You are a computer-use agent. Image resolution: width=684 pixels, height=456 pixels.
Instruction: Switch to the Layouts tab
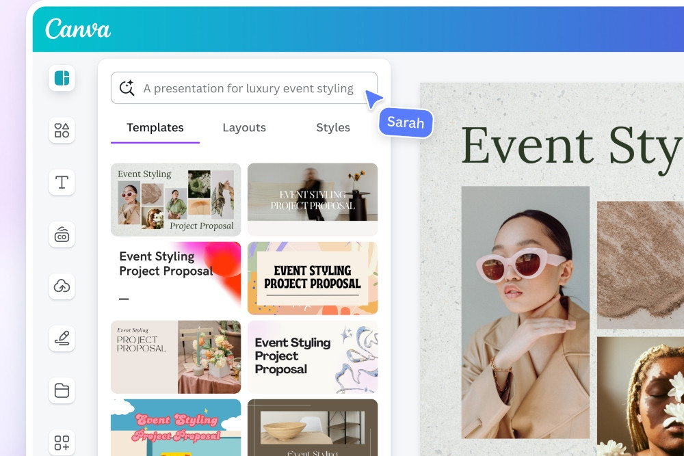[244, 128]
